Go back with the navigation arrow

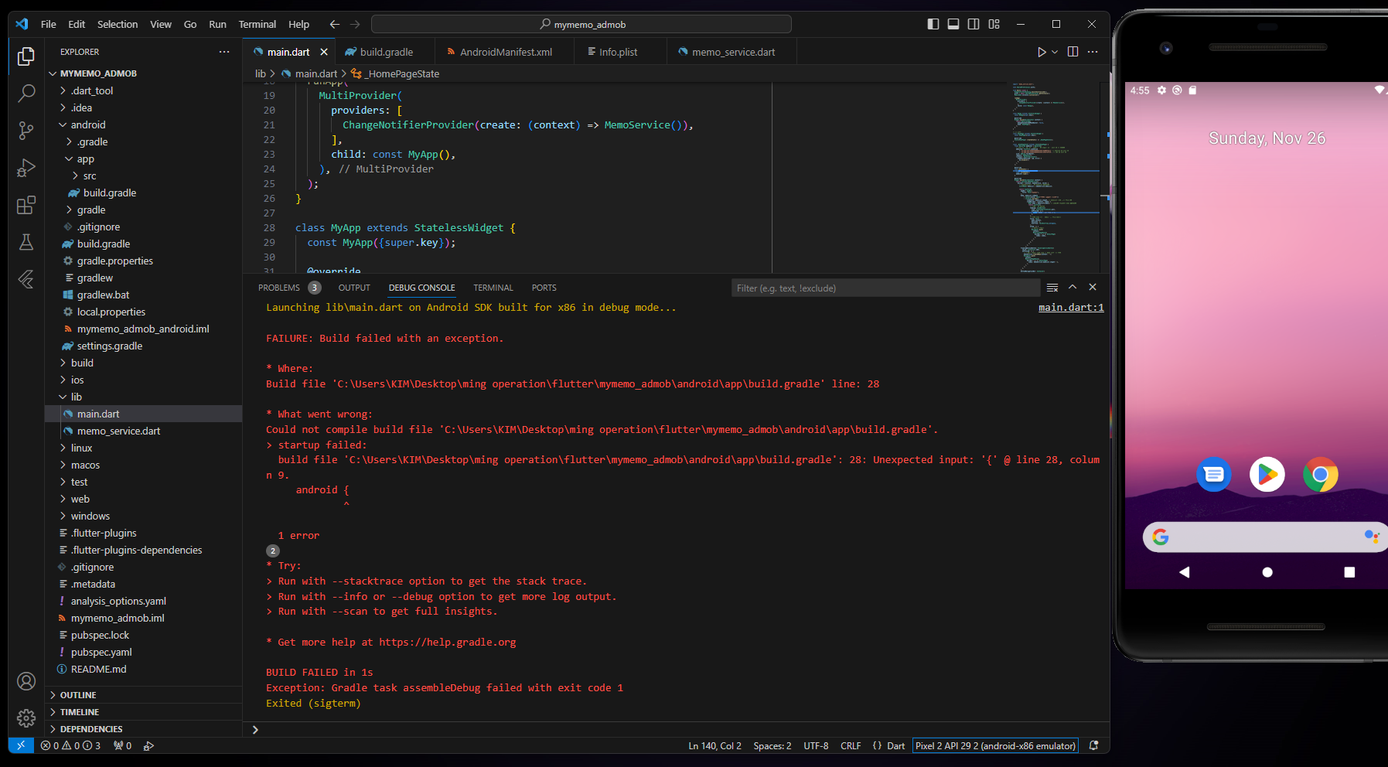[x=335, y=24]
